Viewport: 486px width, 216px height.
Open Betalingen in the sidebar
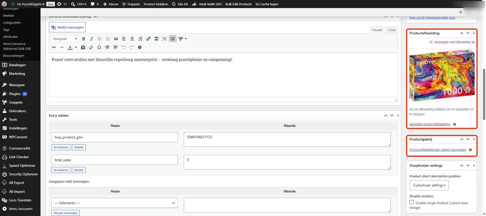pyautogui.click(x=17, y=65)
